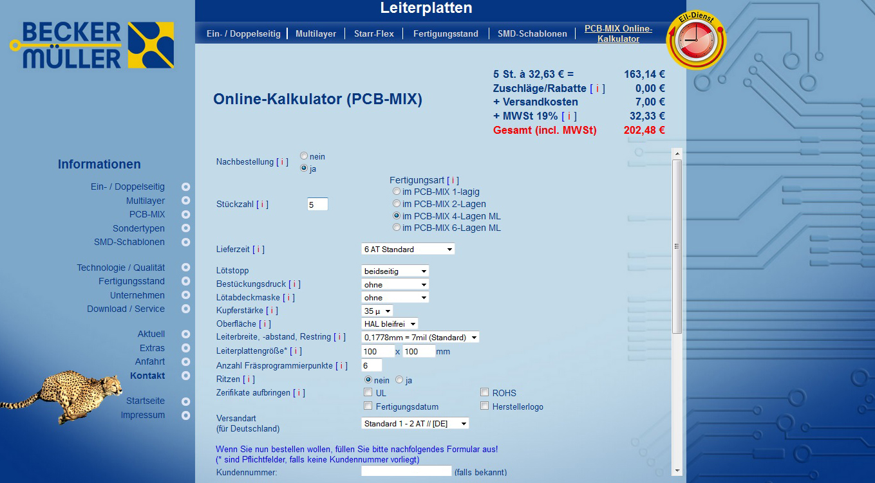Select Nachbestellung nein radio button
875x483 pixels.
304,156
